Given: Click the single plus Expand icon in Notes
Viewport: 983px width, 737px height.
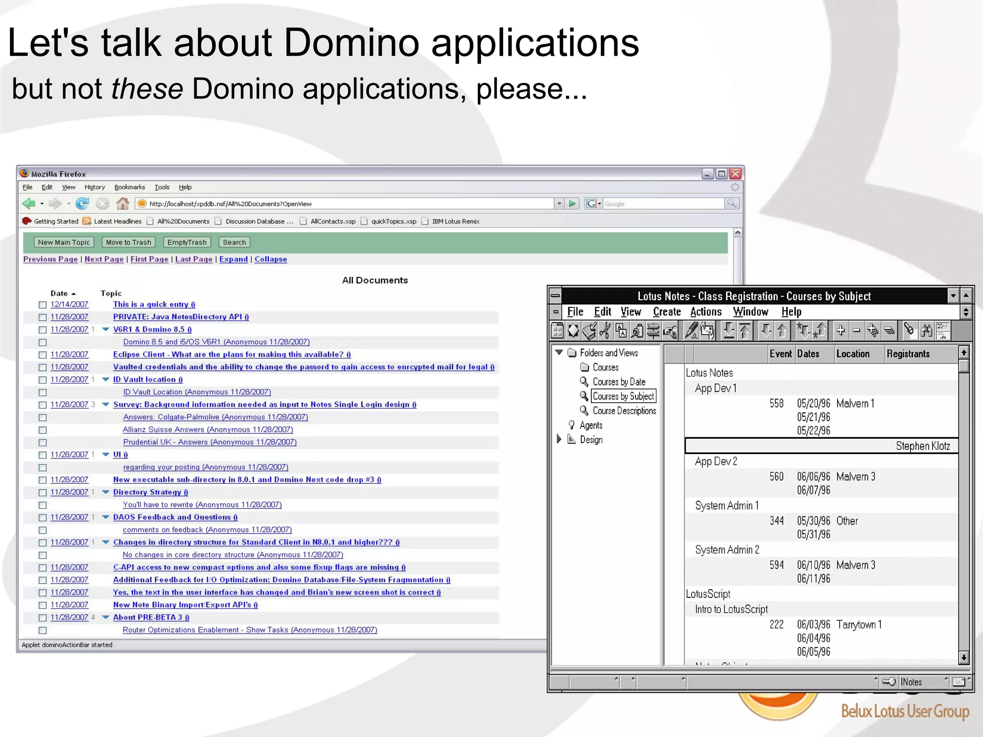Looking at the screenshot, I should coord(840,331).
